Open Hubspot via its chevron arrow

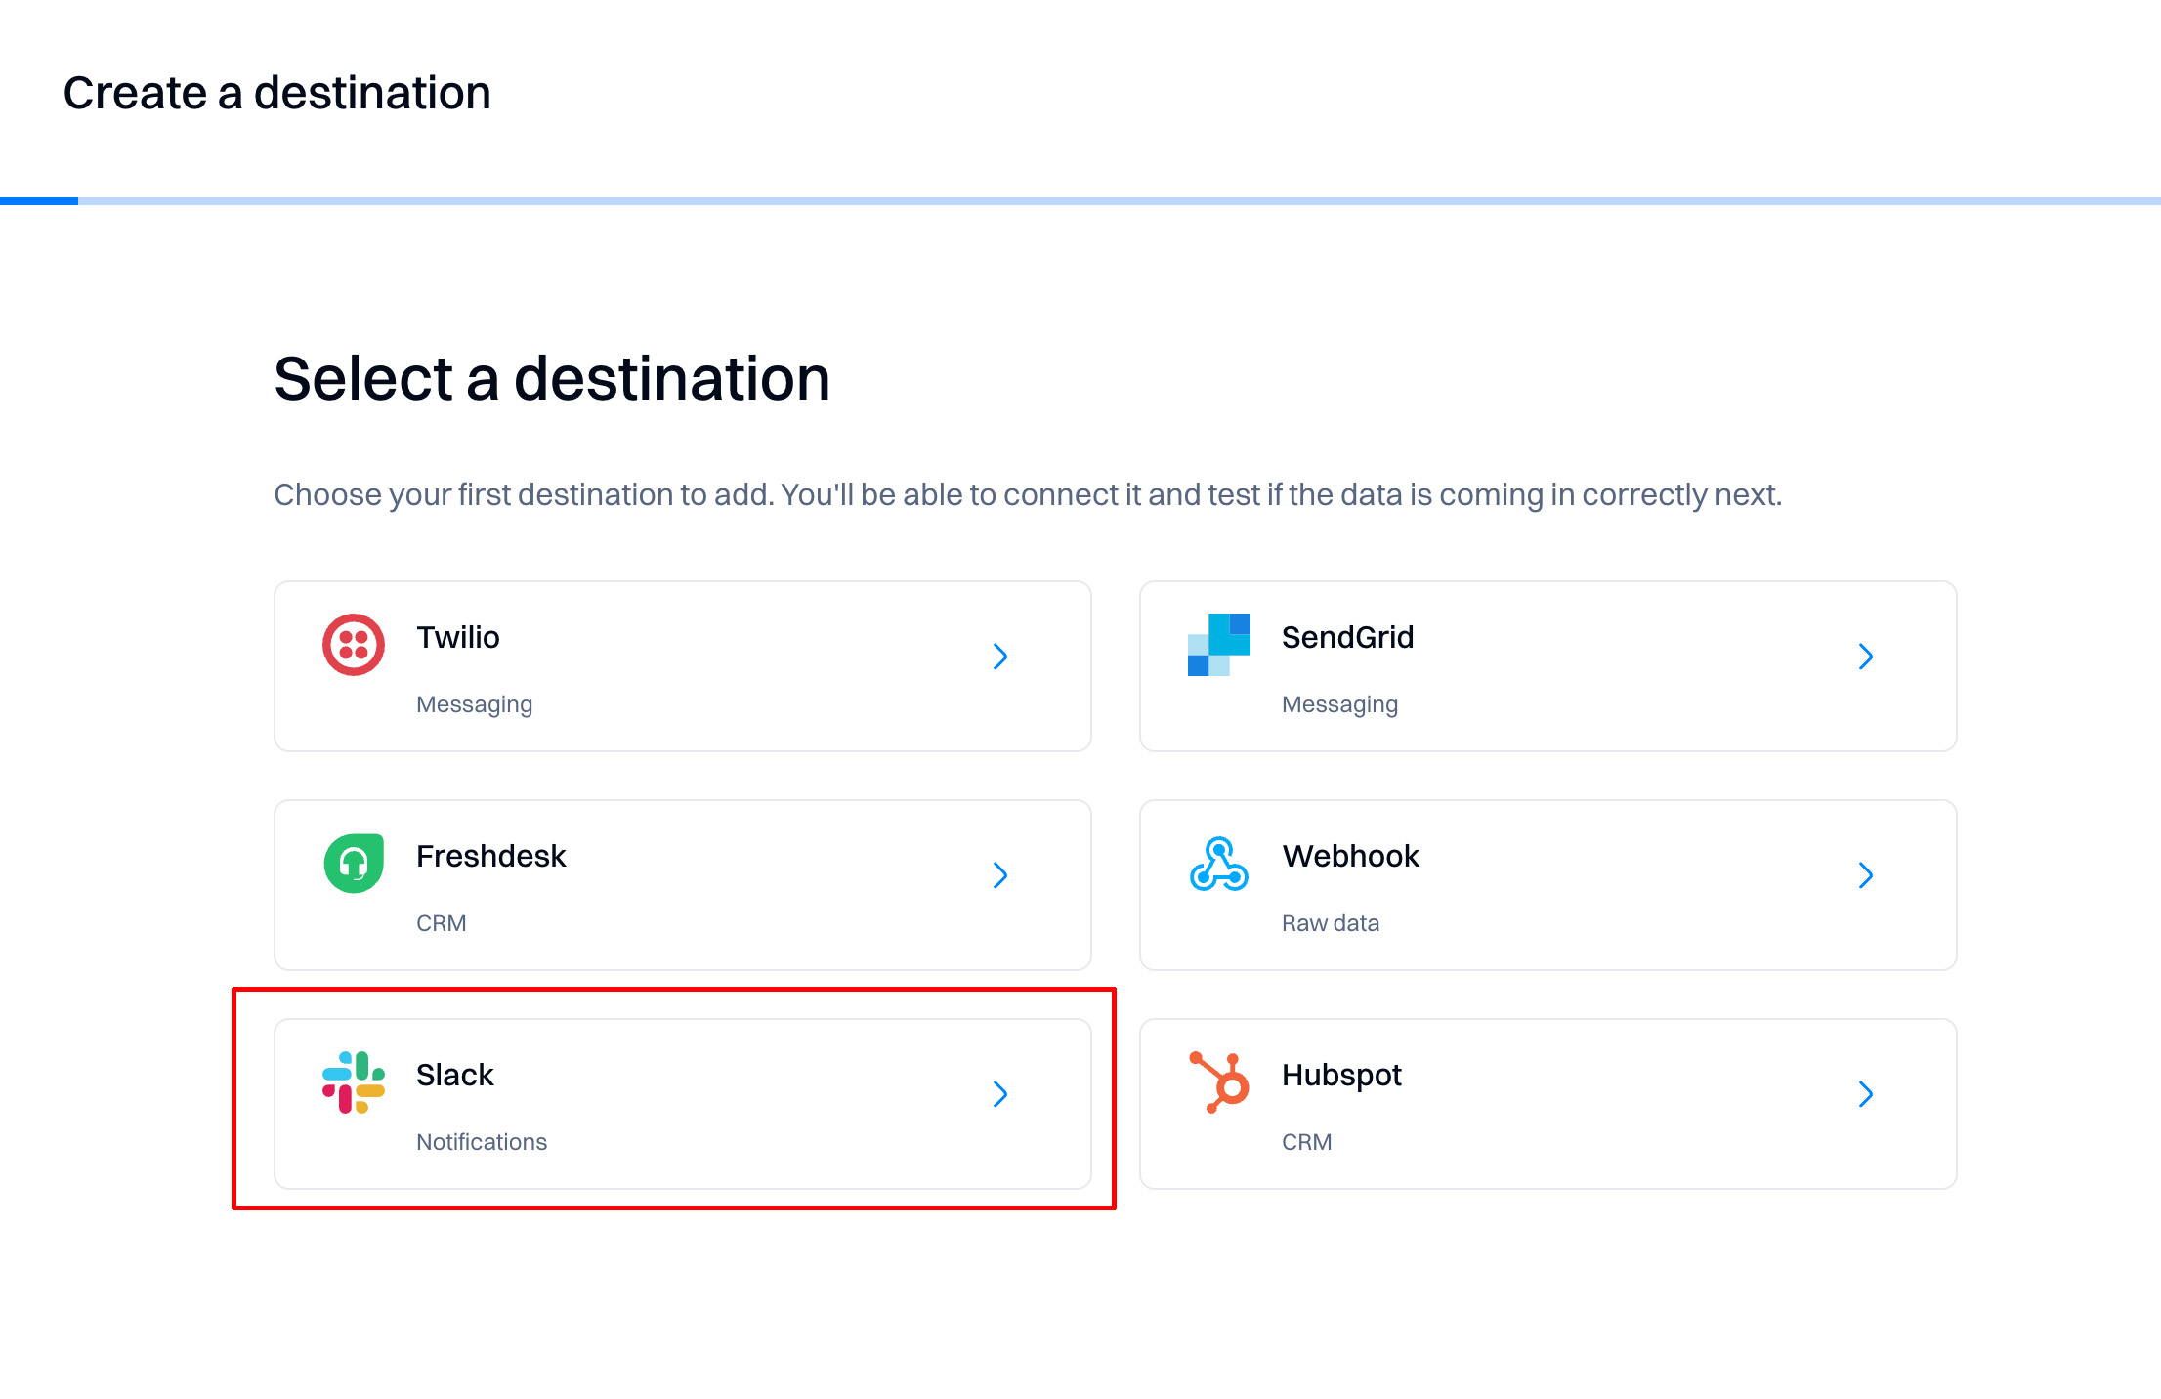[1865, 1094]
